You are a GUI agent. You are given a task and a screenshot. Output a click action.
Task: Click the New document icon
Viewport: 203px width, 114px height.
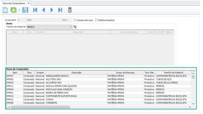click(x=5, y=10)
